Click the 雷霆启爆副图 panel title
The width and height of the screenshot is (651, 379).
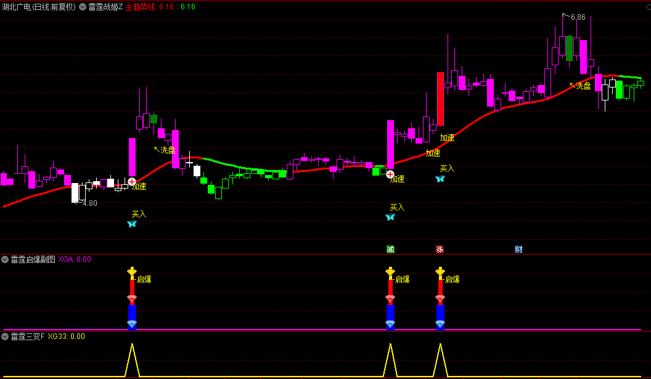pyautogui.click(x=33, y=259)
